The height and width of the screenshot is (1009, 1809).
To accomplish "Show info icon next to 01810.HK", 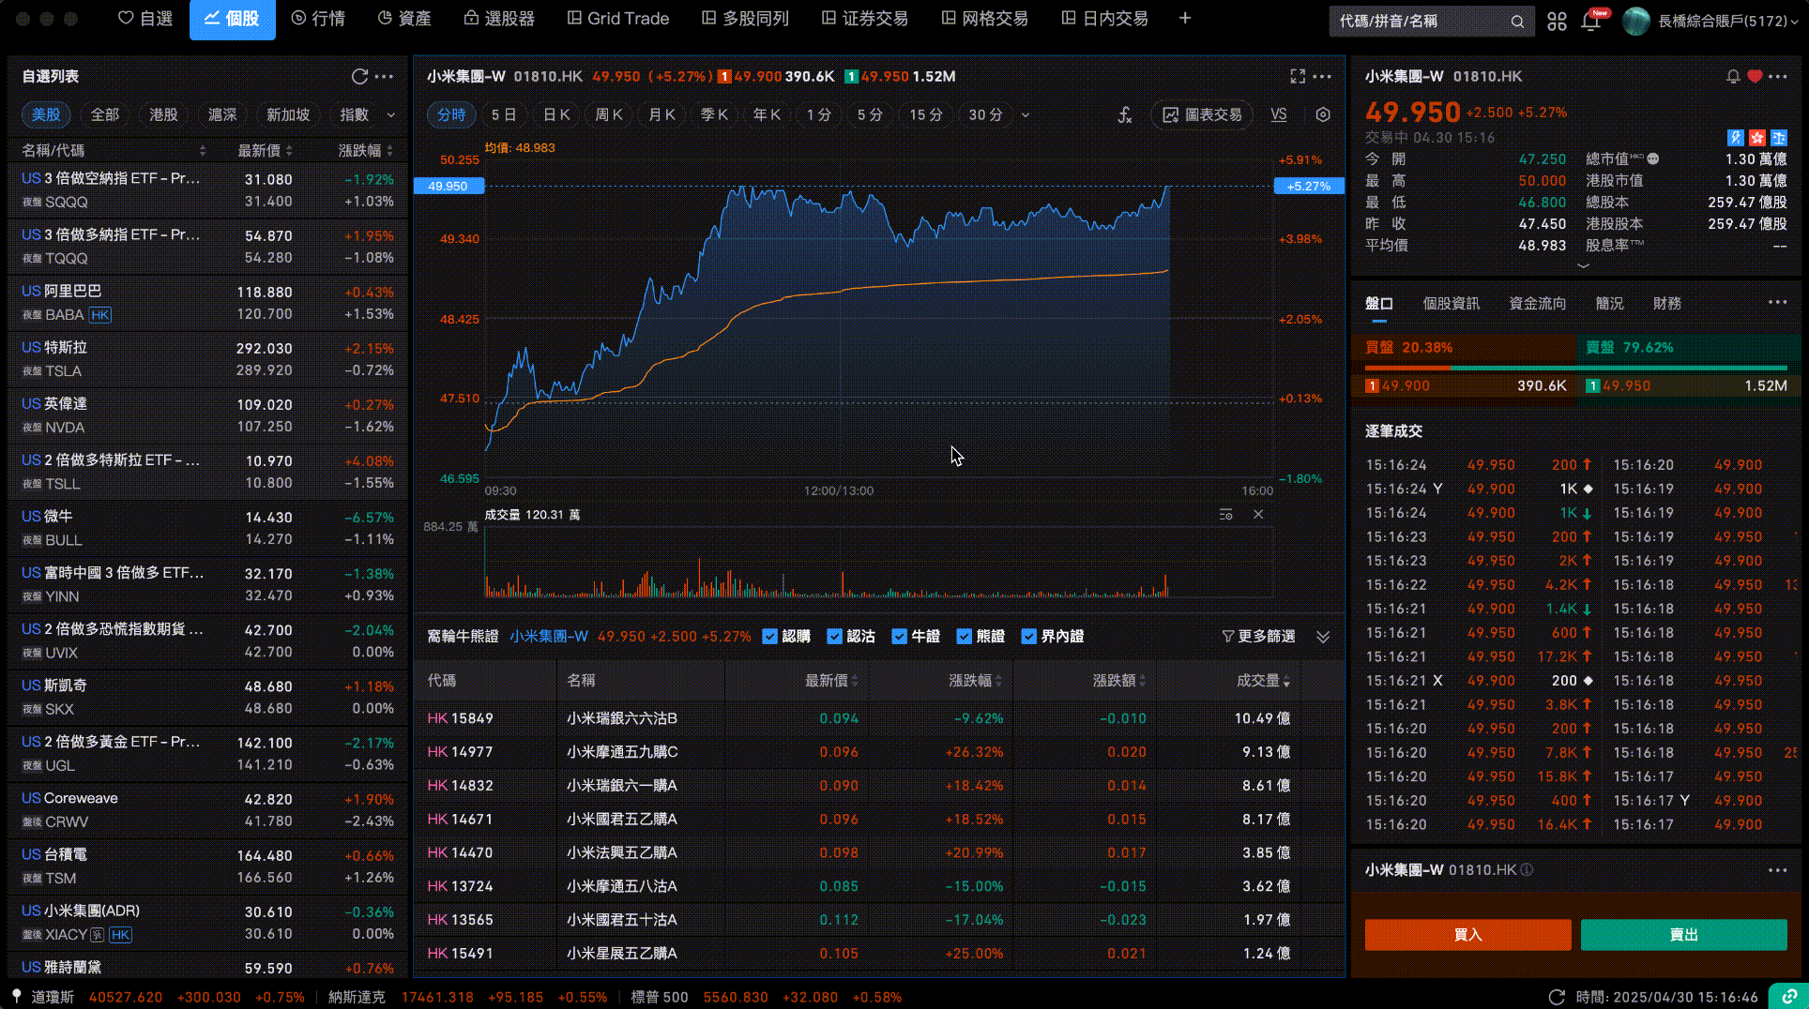I will pos(1527,870).
